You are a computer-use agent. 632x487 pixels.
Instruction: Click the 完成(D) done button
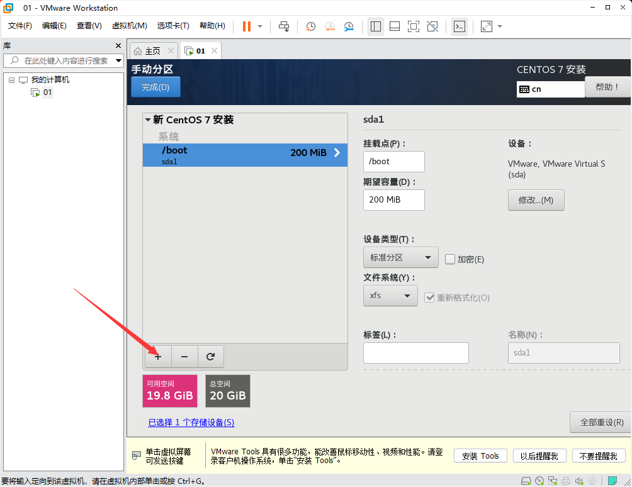click(x=155, y=87)
